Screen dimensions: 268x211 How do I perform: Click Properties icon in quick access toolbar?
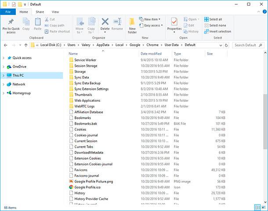(x=14, y=4)
